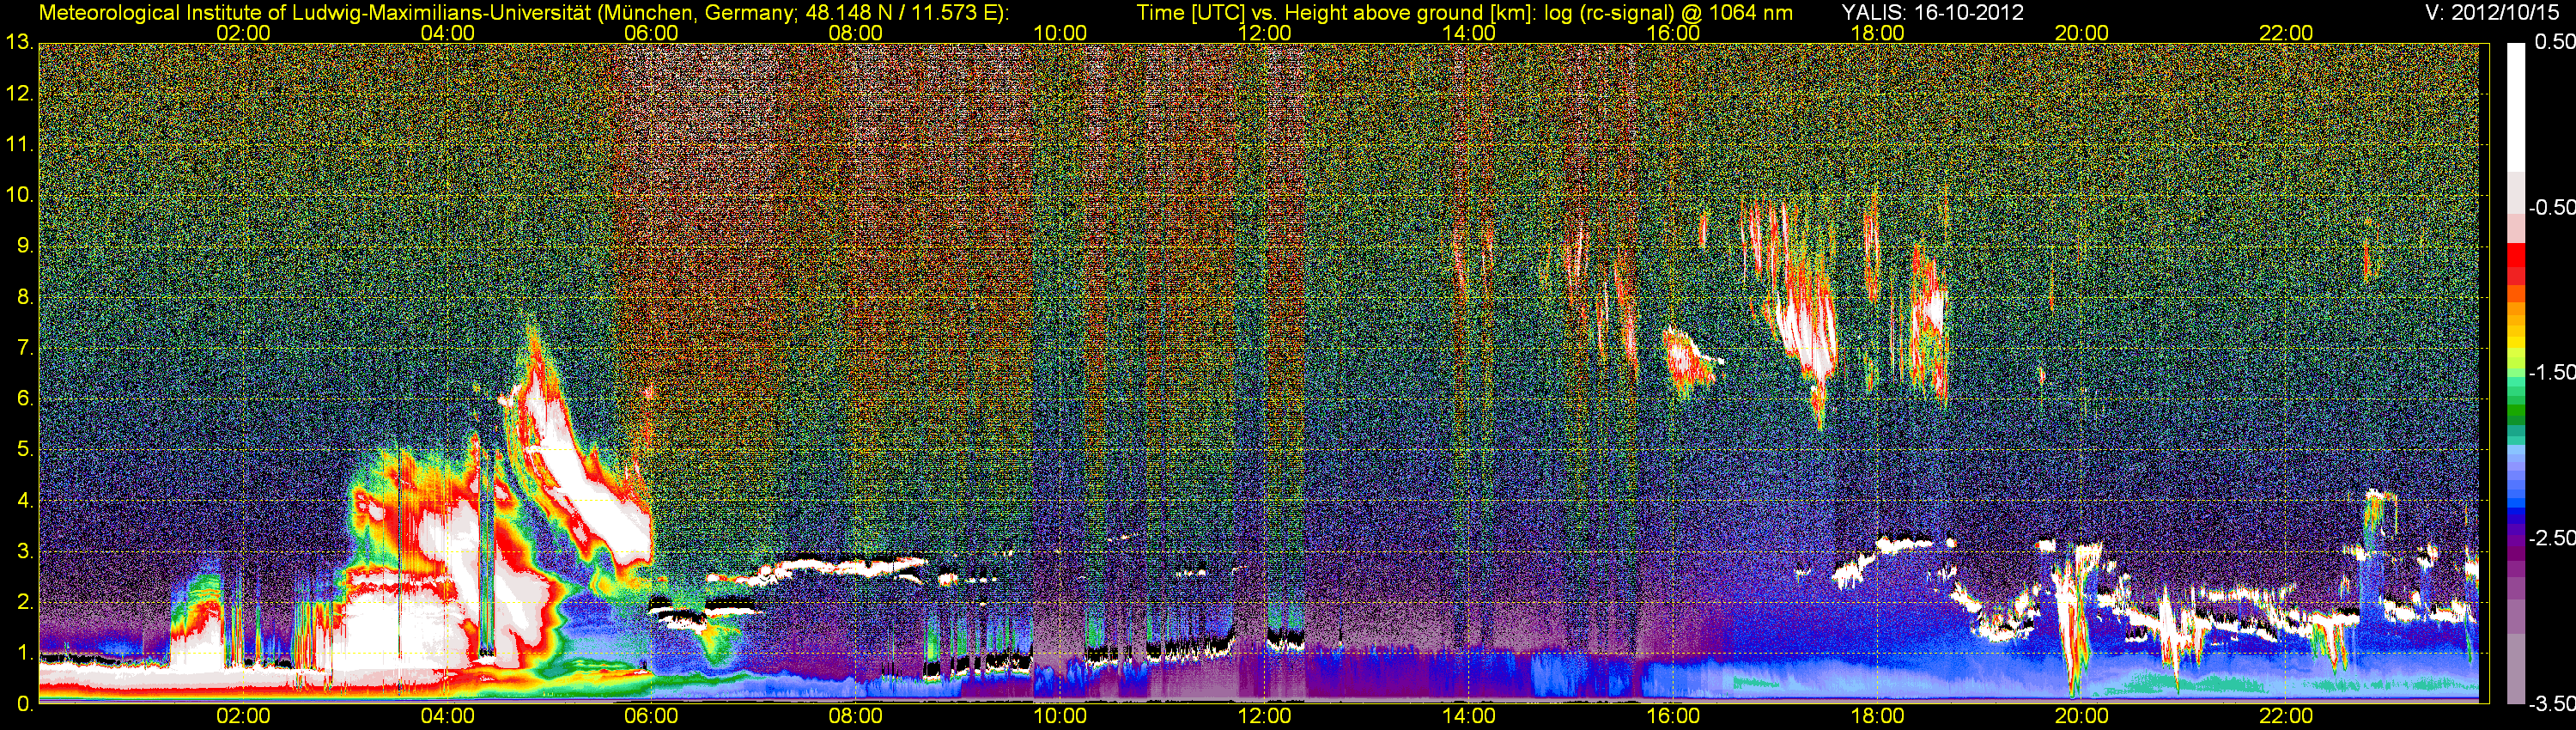Click the -3.50 color scale label
This screenshot has height=730, width=2576.
2551,704
